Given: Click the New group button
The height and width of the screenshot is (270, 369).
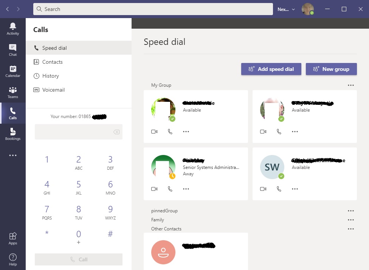Looking at the screenshot, I should click(x=331, y=69).
